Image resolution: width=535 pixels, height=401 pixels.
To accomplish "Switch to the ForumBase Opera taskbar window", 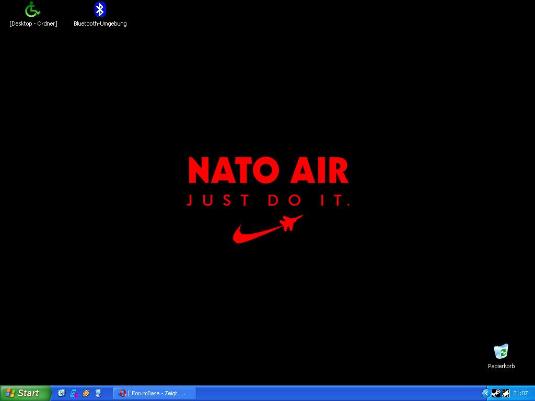I will pyautogui.click(x=155, y=393).
